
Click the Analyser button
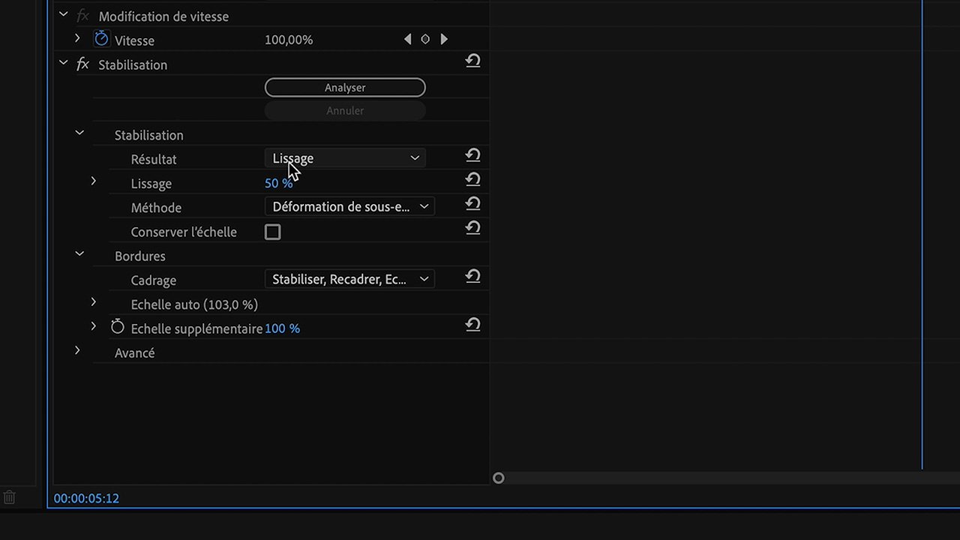345,88
